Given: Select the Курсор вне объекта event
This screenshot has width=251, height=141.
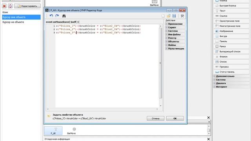Looking at the screenshot, I should point(21,17).
